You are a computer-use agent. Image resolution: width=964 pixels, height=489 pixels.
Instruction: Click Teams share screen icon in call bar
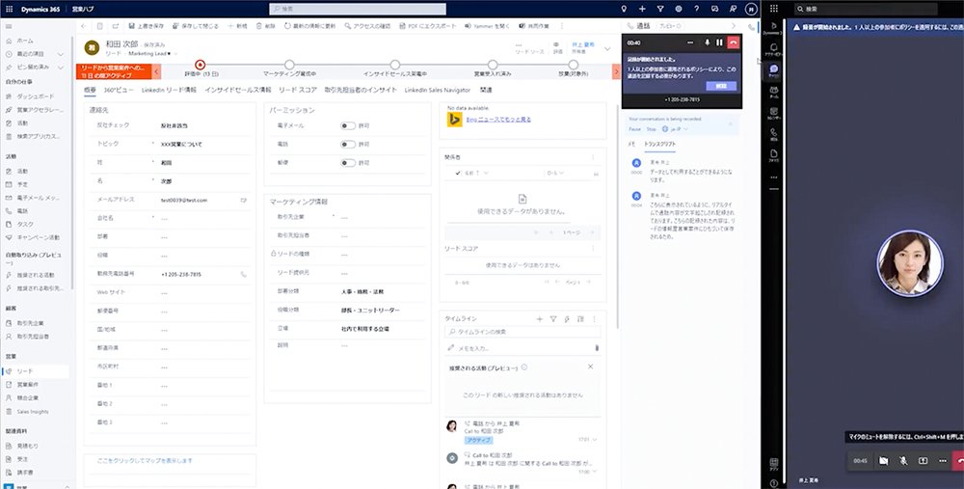[x=923, y=460]
